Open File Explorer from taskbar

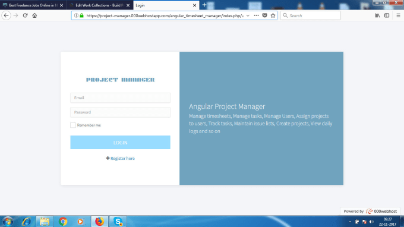[45, 221]
